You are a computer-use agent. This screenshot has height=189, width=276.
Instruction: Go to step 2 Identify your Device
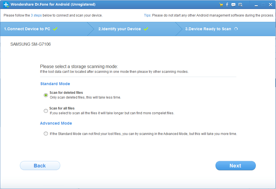(120, 29)
